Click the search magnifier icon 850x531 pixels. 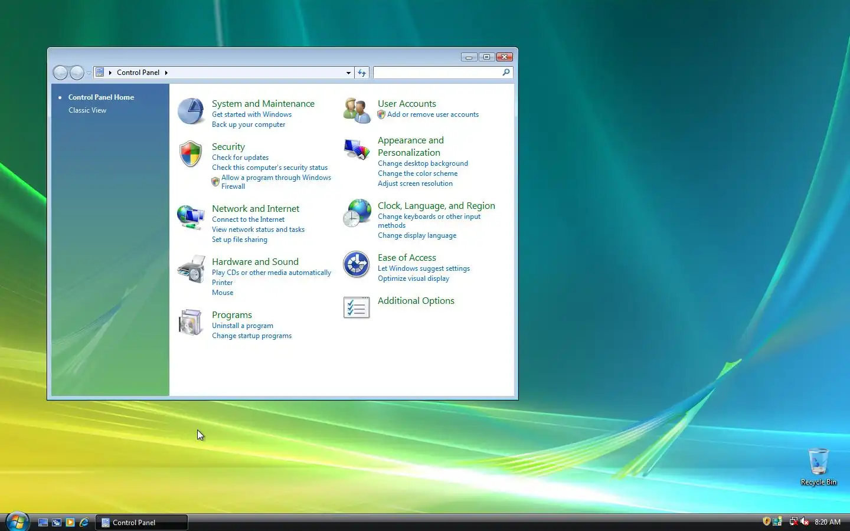point(506,72)
